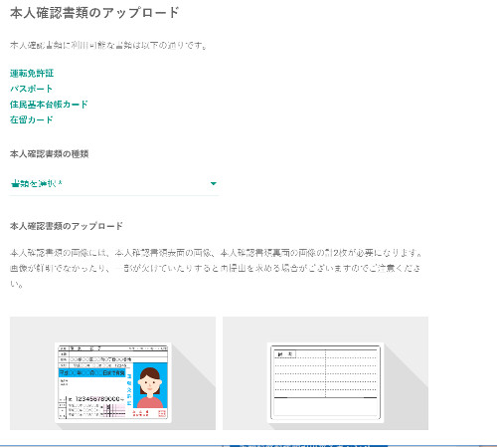Click the blue expiry date band on license

click(x=92, y=372)
